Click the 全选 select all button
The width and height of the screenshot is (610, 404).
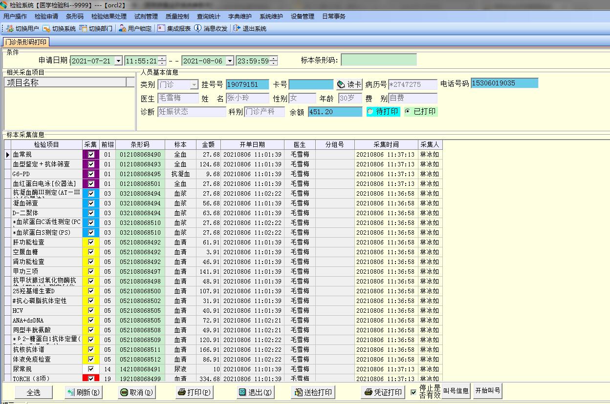(34, 392)
